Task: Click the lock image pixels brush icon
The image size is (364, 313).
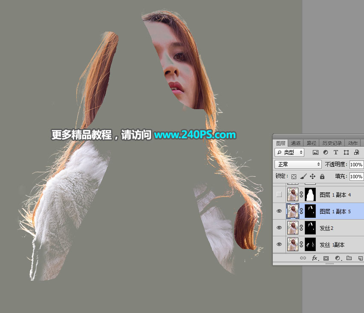Action: point(303,177)
